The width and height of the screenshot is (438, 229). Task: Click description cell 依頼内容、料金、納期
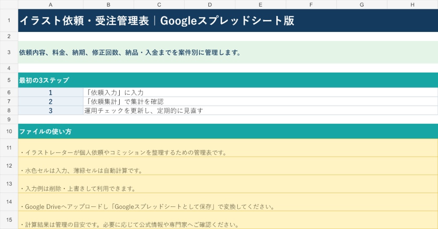pos(228,52)
